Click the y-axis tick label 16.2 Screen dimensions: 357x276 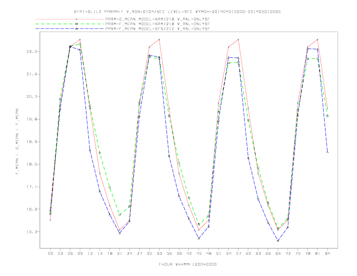tap(32, 209)
